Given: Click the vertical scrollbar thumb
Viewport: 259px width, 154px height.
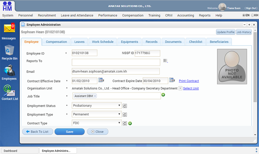Looking at the screenshot, I should 255,67.
